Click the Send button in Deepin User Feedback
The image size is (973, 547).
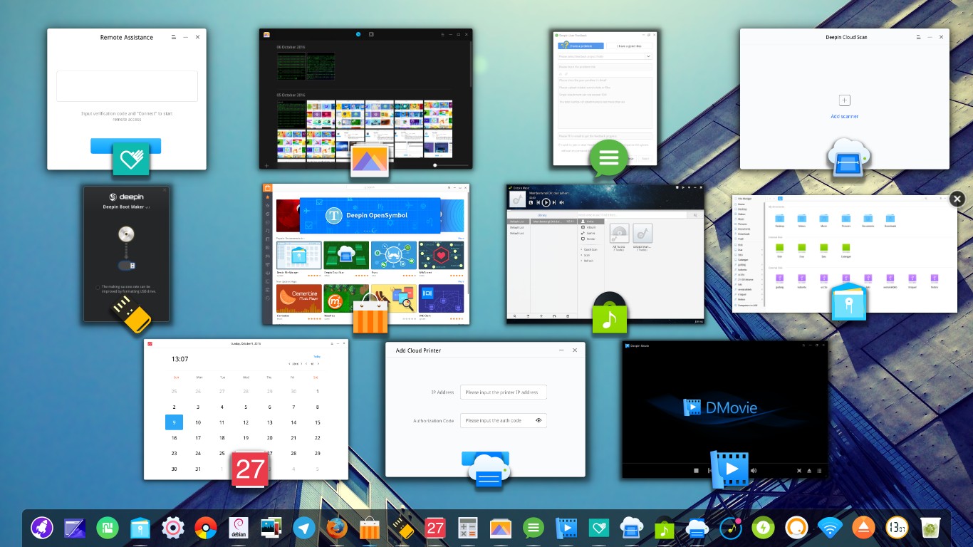tap(645, 158)
